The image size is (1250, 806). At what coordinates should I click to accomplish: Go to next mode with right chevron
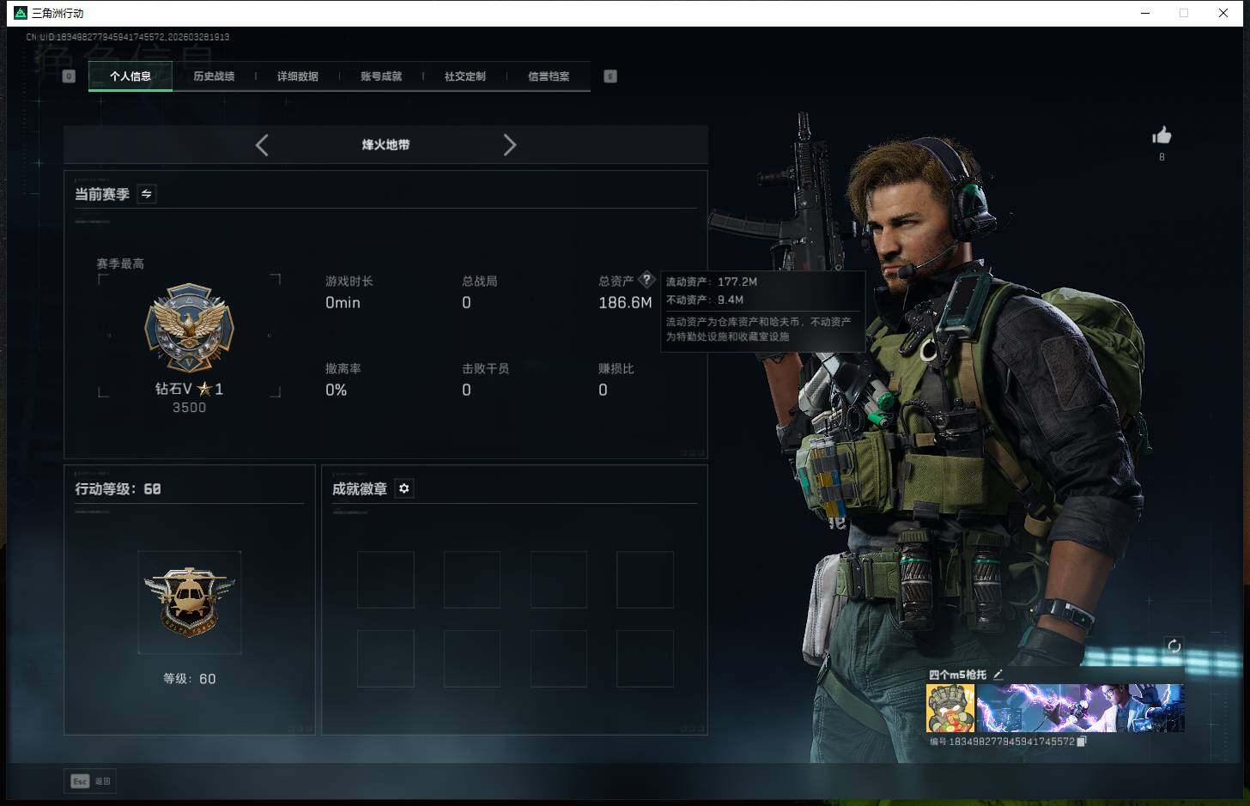509,145
